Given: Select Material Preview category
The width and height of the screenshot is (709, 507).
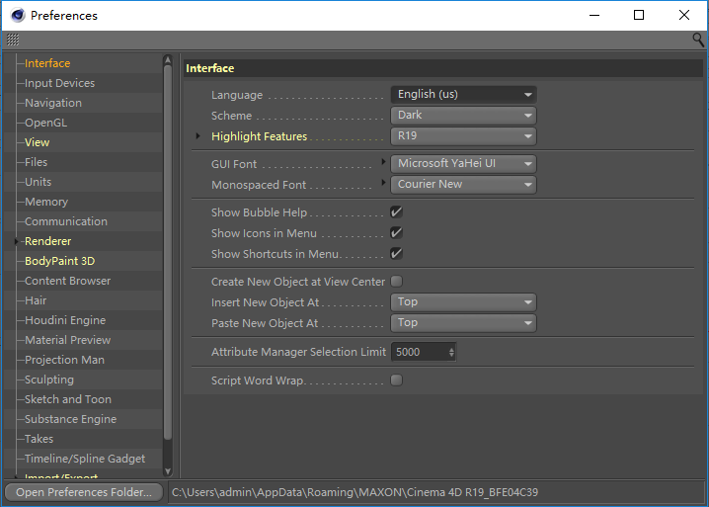Looking at the screenshot, I should tap(67, 340).
